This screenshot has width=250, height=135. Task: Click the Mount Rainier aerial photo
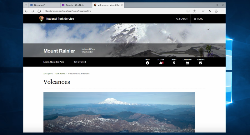[119, 112]
